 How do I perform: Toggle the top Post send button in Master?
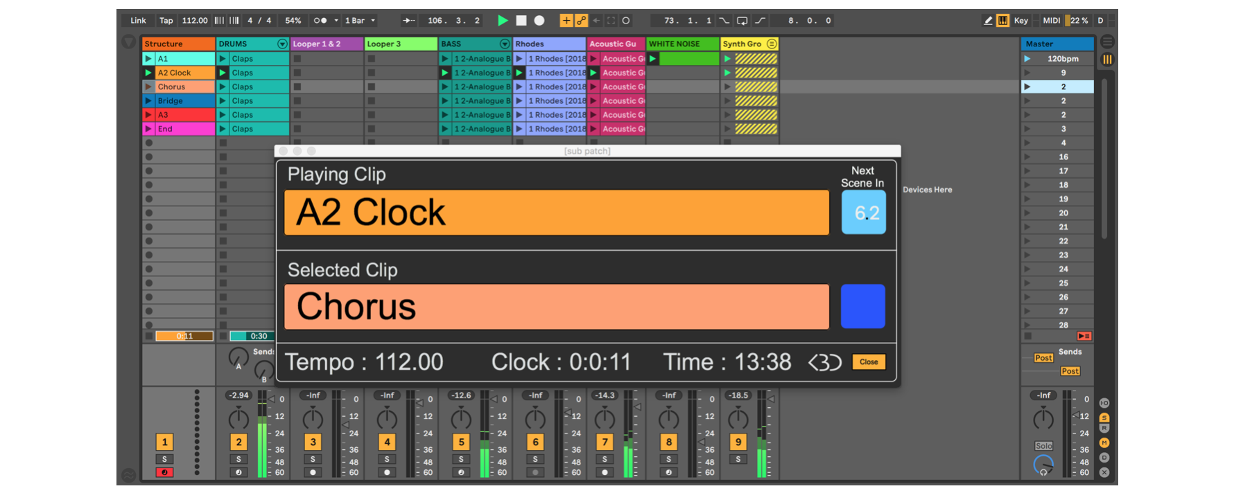pos(1043,358)
